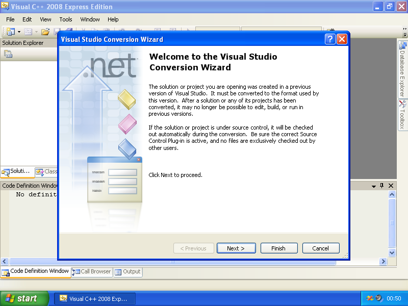Click Finish in the Conversion Wizard

click(279, 248)
